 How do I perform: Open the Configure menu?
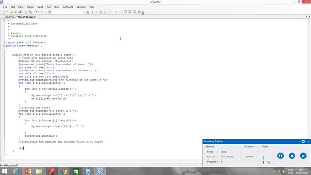[68, 7]
